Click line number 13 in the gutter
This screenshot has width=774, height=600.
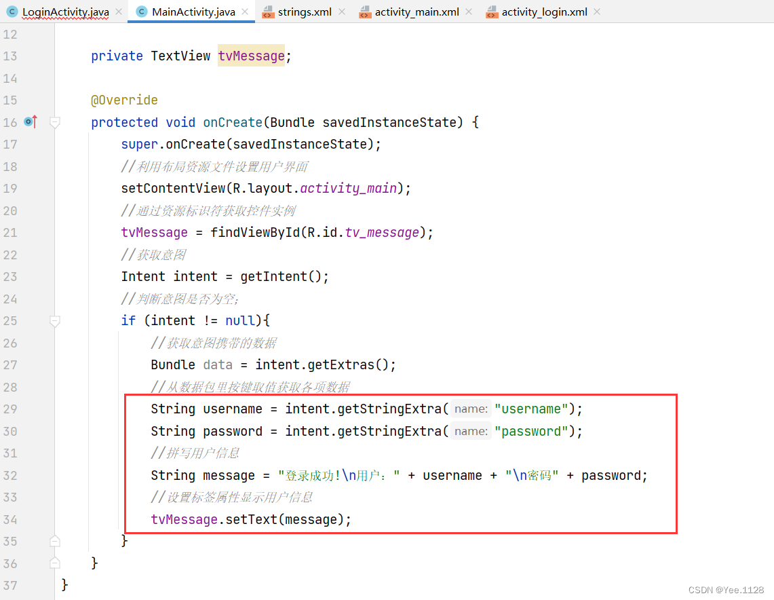click(10, 56)
